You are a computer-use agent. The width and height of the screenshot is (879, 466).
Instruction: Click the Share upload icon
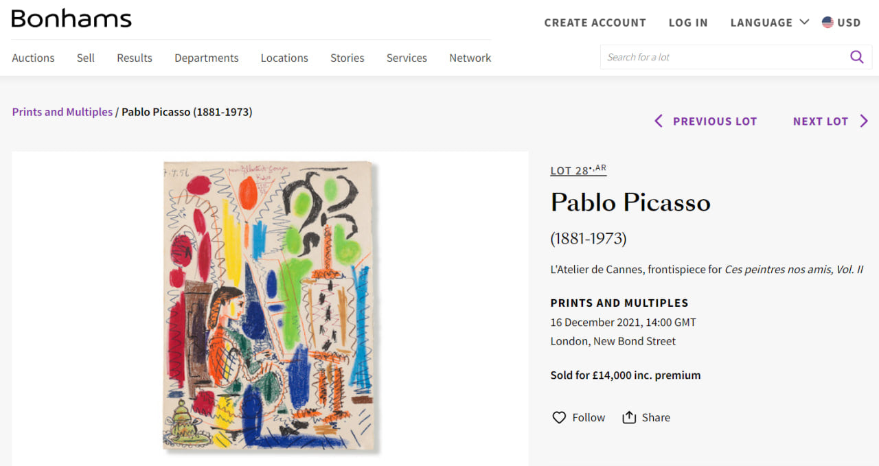tap(629, 417)
